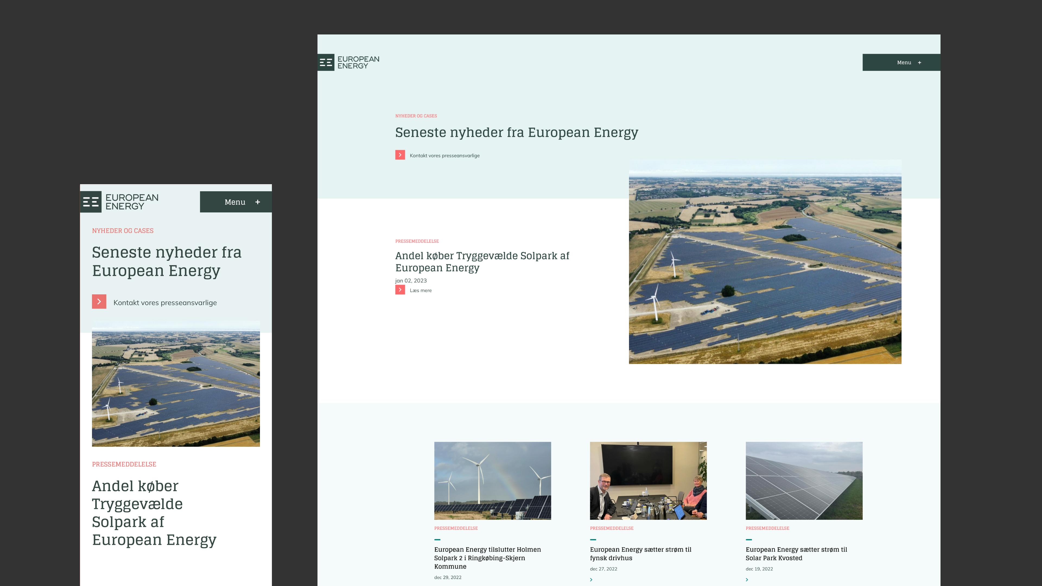The width and height of the screenshot is (1042, 586).
Task: Open the mobile view Menu button
Action: point(236,202)
